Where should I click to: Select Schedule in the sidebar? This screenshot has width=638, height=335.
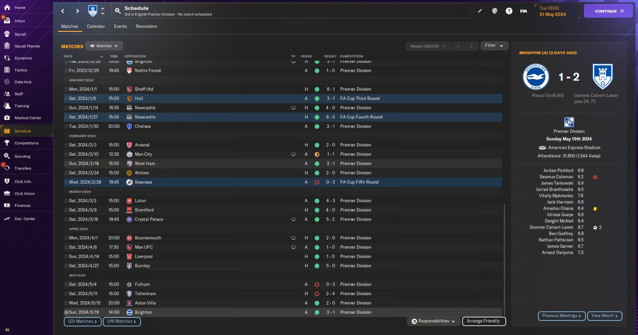26,131
